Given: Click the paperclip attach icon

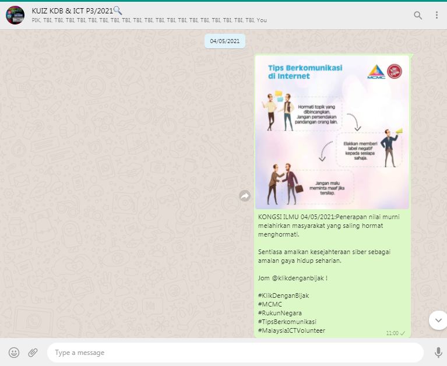Looking at the screenshot, I should 33,353.
